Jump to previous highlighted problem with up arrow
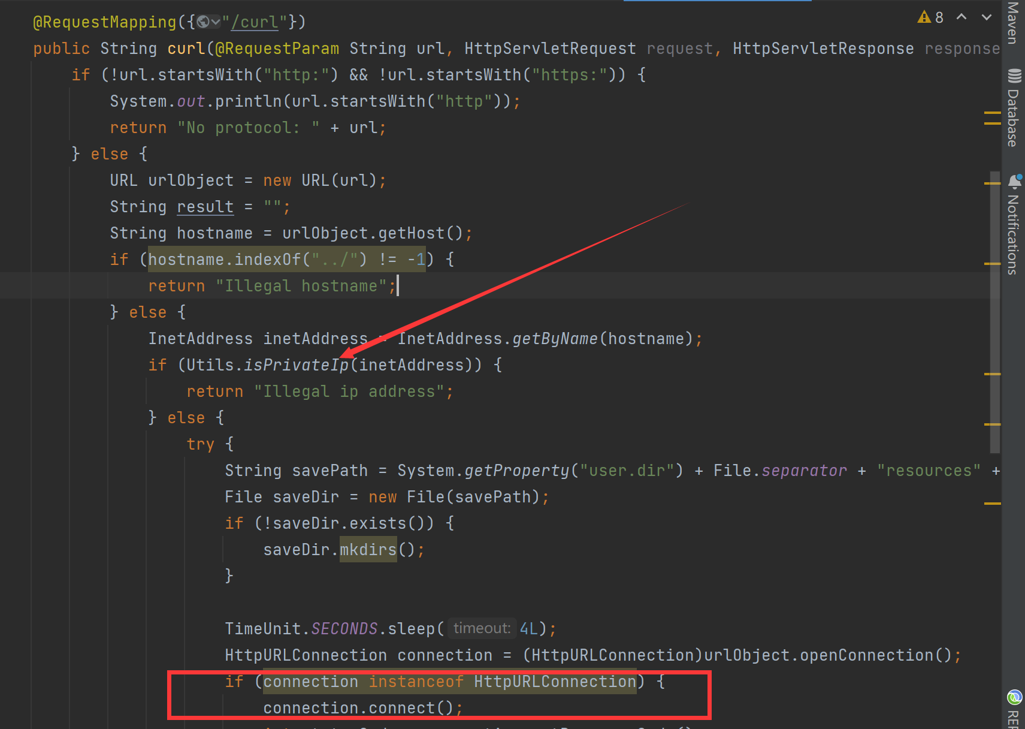Viewport: 1025px width, 729px height. tap(961, 17)
